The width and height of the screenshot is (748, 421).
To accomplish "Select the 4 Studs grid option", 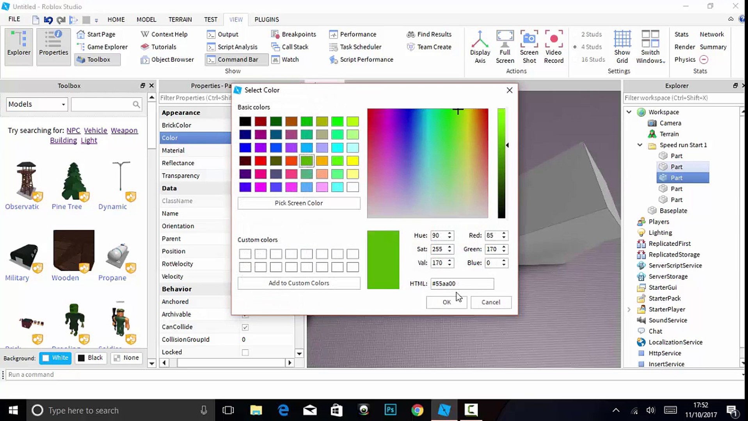I will pyautogui.click(x=591, y=47).
